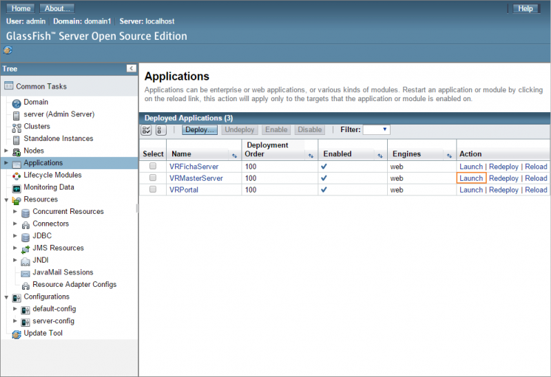
Task: Expand the Connectors node
Action: (x=15, y=224)
